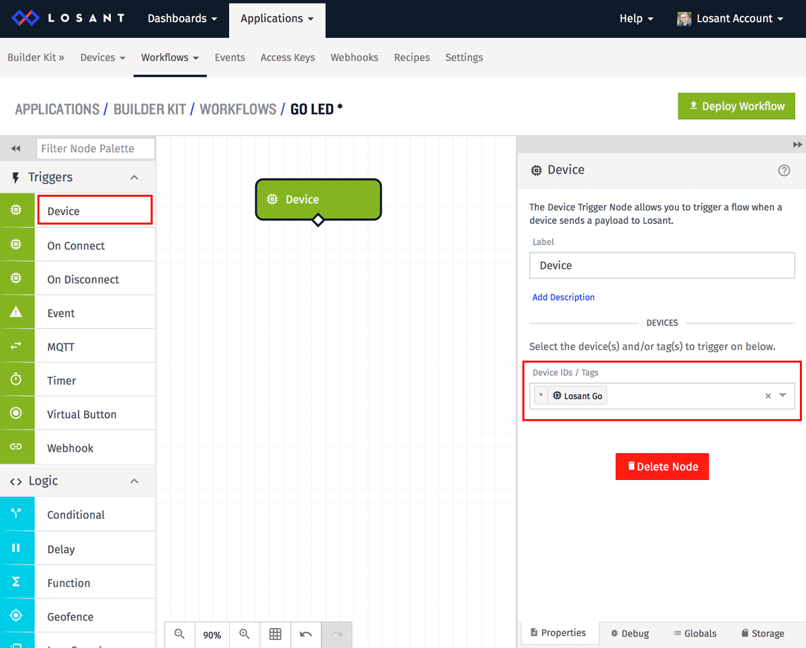Screen dimensions: 806x648
Task: Open the Applications dropdown menu
Action: [277, 19]
